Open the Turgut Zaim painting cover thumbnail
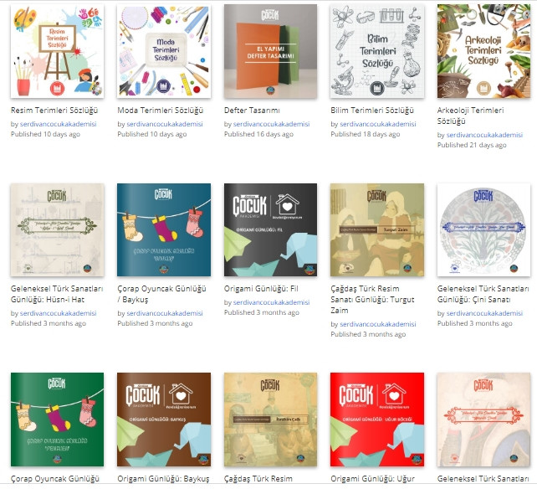This screenshot has height=489, width=537. [x=377, y=229]
